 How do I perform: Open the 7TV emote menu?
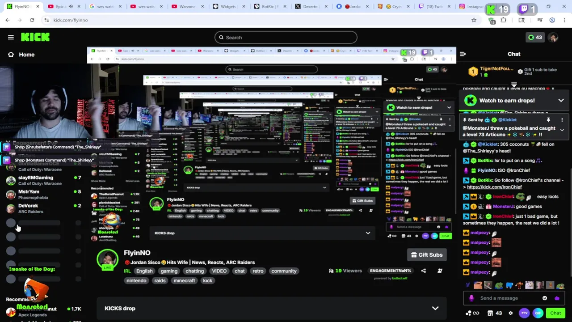[x=525, y=313]
